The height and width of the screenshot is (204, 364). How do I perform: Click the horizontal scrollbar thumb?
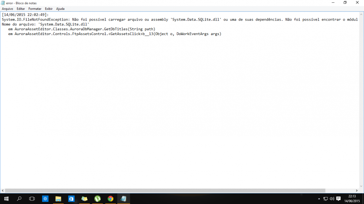click(165, 191)
